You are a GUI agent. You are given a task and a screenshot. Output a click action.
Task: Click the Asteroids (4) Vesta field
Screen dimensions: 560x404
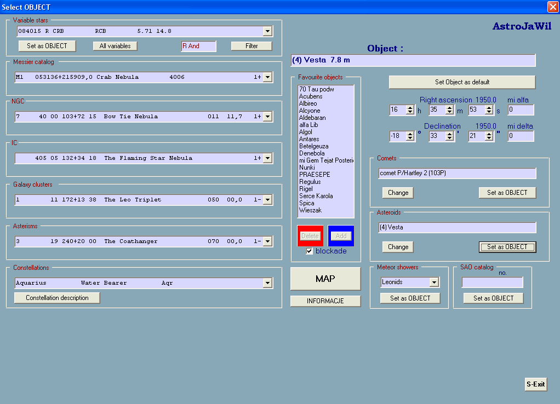(457, 227)
